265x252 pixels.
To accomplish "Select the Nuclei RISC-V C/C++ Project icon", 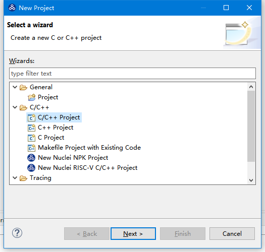I will coord(31,168).
